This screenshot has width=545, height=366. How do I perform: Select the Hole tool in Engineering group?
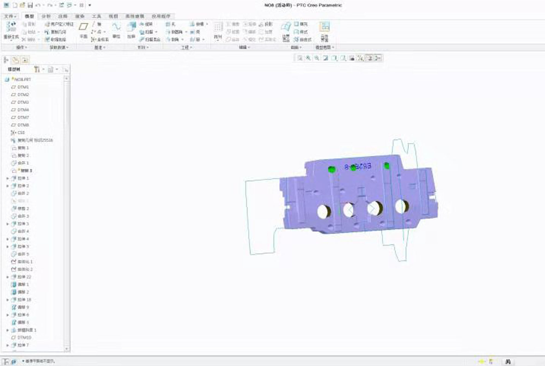coord(171,24)
